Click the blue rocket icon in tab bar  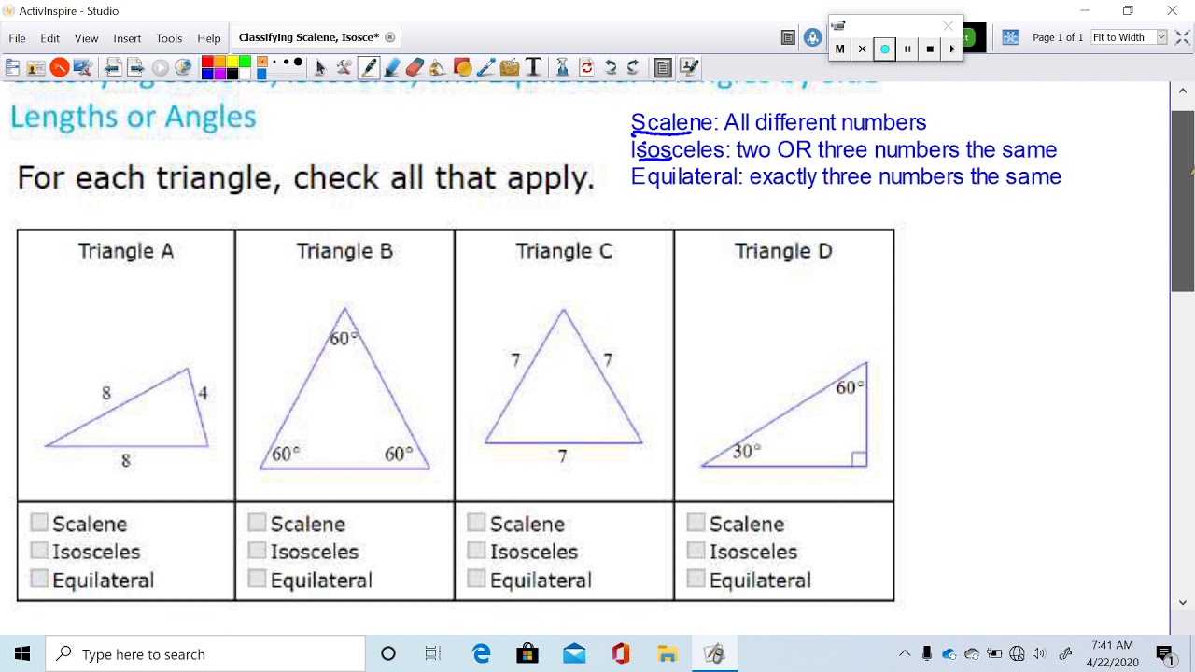[812, 37]
